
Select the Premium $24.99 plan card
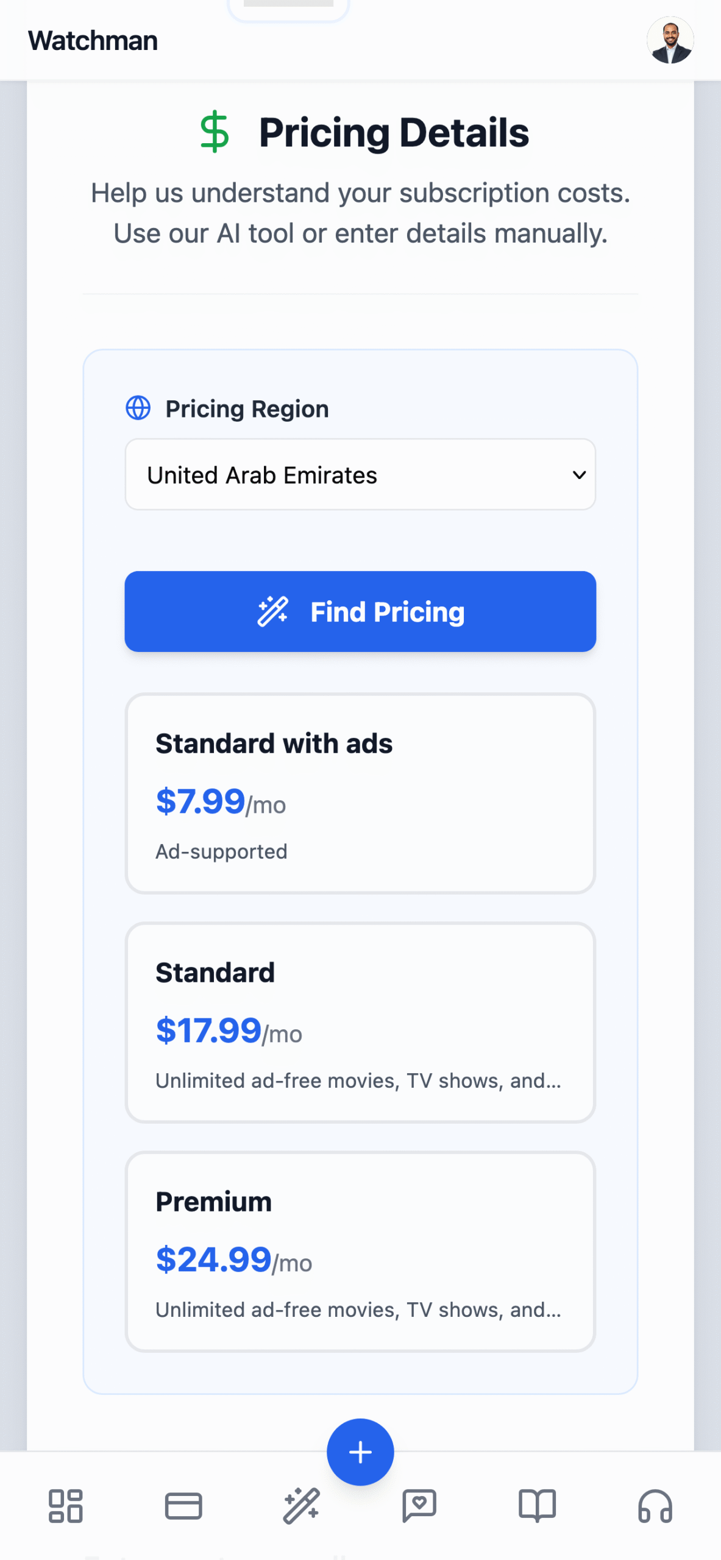pos(360,1252)
